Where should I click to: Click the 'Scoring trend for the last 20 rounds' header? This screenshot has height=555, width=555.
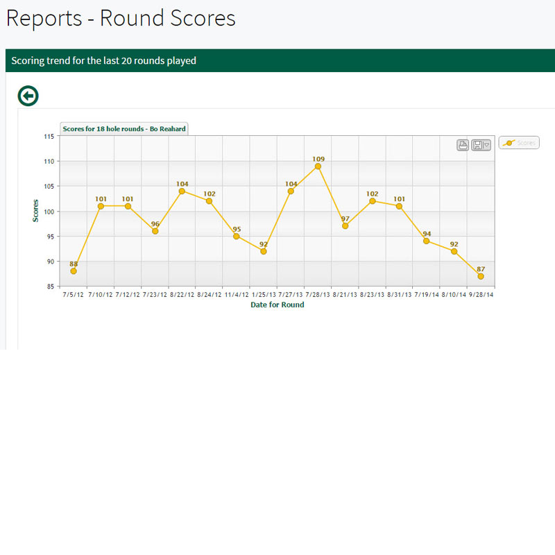click(104, 60)
